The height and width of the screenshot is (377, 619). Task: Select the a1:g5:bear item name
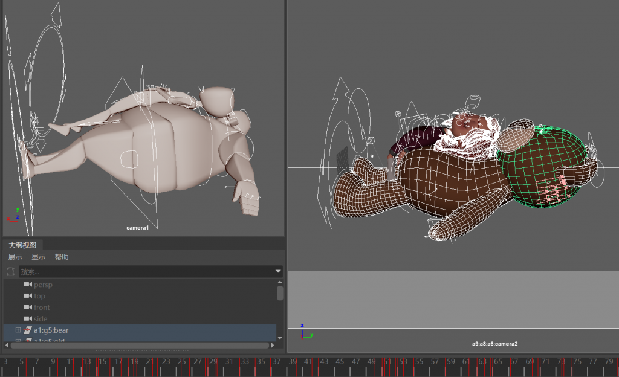coord(55,330)
